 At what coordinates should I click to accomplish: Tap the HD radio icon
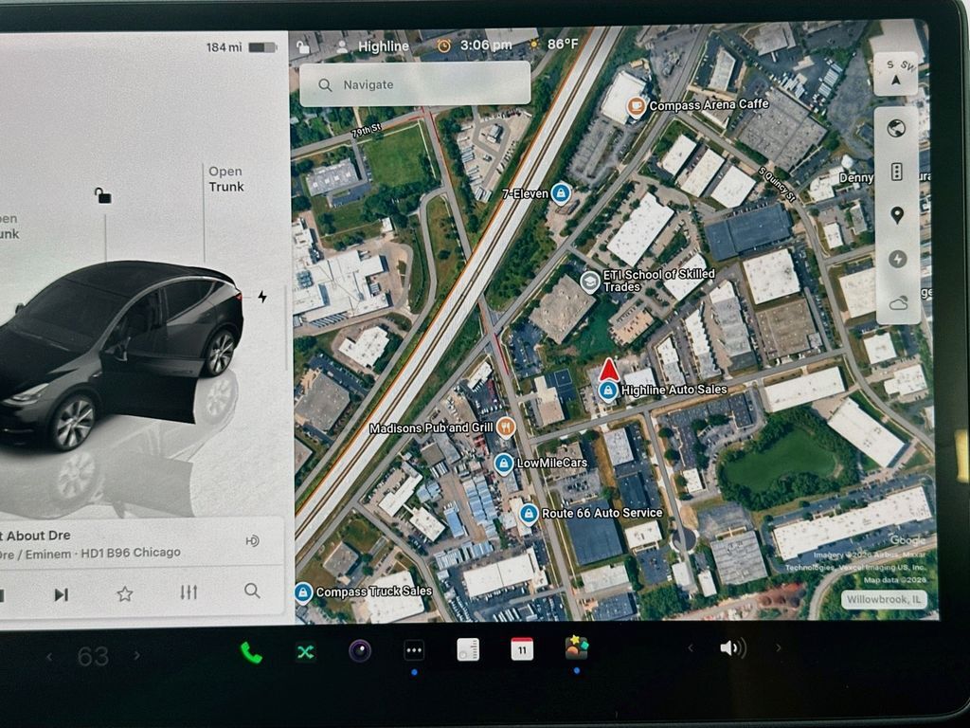point(252,541)
